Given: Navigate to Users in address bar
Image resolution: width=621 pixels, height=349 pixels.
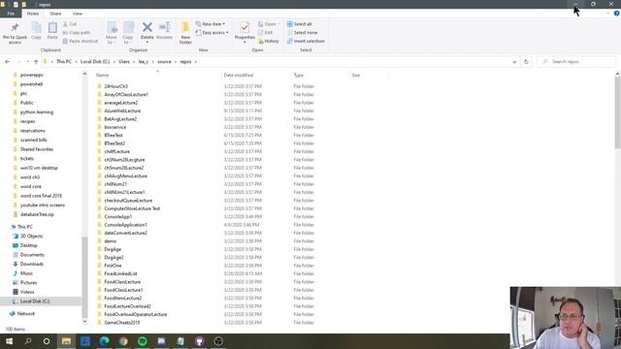Looking at the screenshot, I should tap(124, 62).
